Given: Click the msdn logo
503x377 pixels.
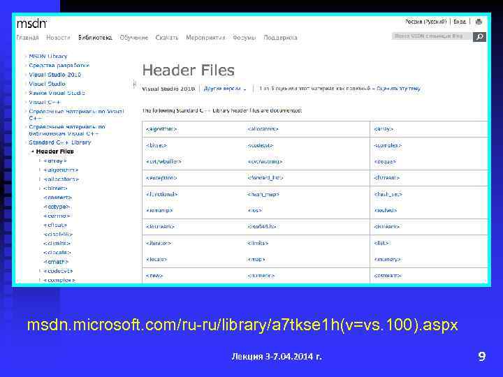Looking at the screenshot, I should (x=31, y=24).
